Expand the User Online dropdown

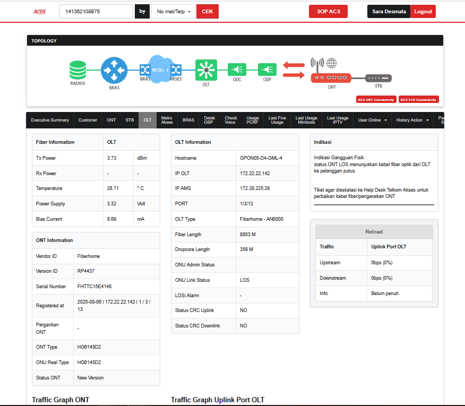point(372,120)
